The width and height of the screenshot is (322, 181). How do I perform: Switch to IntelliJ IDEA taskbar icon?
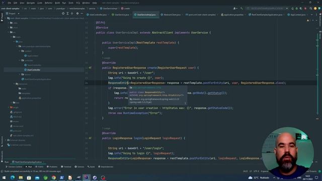pyautogui.click(x=87, y=177)
